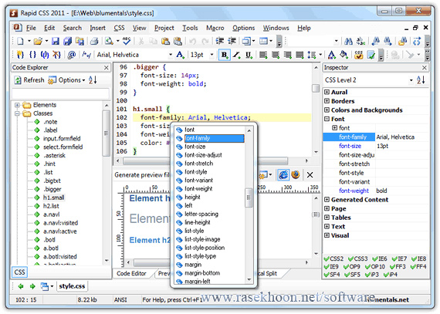Toggle the Underline formatting button
Image resolution: width=440 pixels, height=314 pixels.
[x=249, y=55]
